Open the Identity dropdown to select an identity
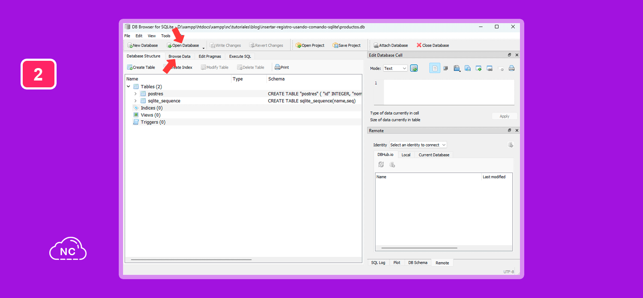Image resolution: width=643 pixels, height=298 pixels. pos(418,145)
